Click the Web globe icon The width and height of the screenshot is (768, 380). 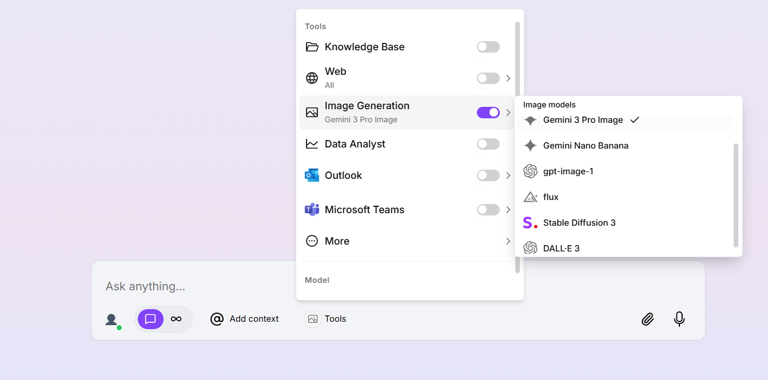click(312, 78)
